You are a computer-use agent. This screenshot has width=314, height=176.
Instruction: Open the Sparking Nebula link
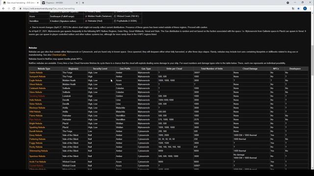(x=37, y=127)
